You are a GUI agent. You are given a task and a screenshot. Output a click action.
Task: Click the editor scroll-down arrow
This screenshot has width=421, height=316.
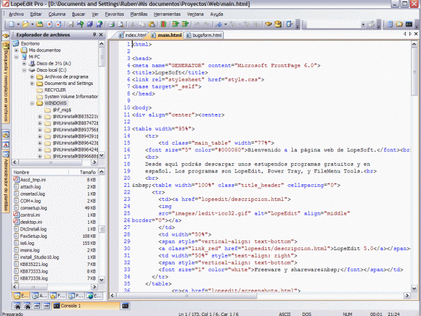coord(414,288)
